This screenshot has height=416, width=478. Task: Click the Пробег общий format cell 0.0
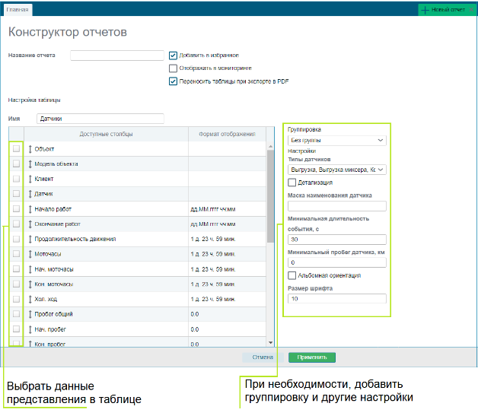tap(227, 314)
